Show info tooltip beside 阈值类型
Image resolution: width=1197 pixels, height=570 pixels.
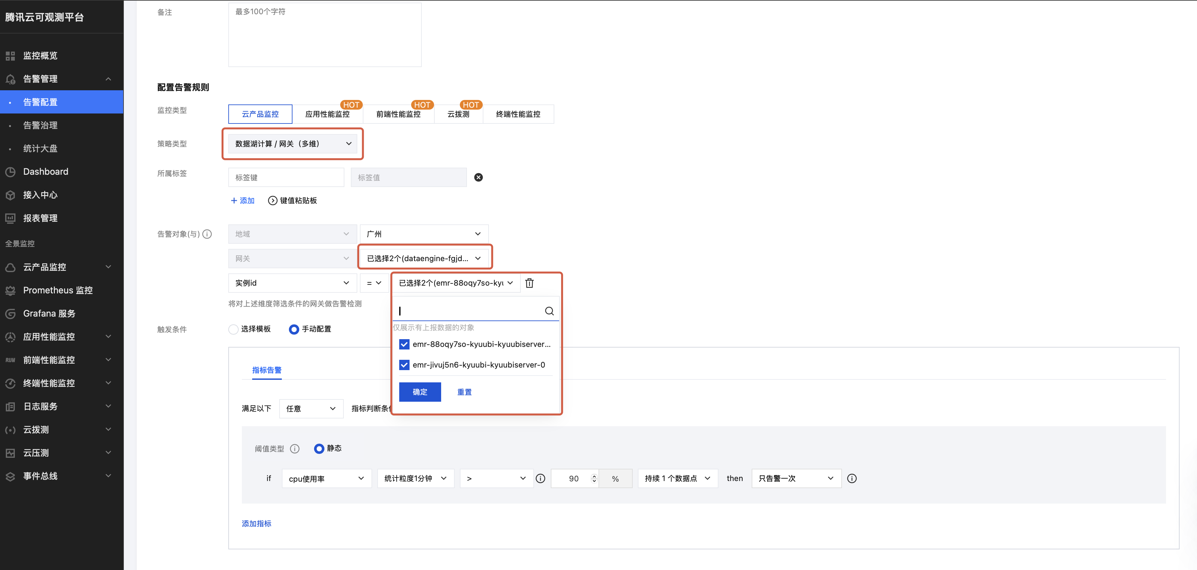pyautogui.click(x=295, y=449)
